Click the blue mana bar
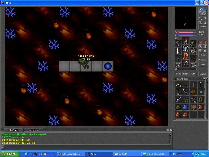The height and width of the screenshot is (157, 209). click(187, 35)
